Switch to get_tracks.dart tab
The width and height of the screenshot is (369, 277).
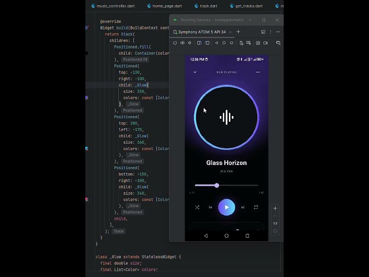(246, 6)
